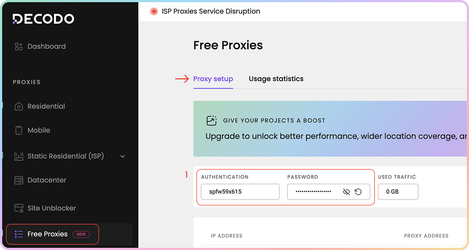The width and height of the screenshot is (469, 250).
Task: Open Site Unblocker menu item
Action: point(52,208)
